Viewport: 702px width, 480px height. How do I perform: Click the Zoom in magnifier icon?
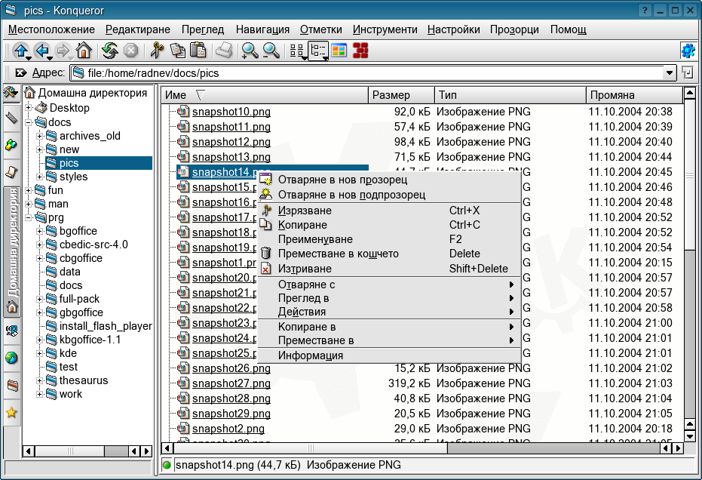click(x=250, y=51)
